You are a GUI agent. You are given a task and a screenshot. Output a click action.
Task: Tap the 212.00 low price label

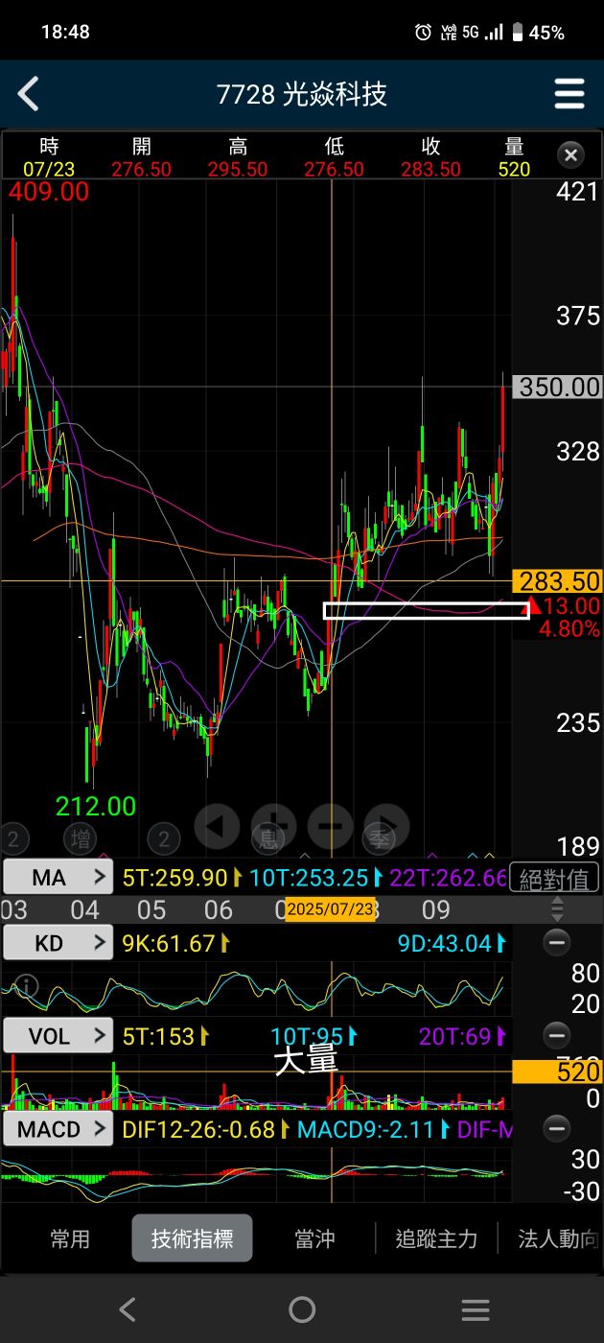coord(96,805)
